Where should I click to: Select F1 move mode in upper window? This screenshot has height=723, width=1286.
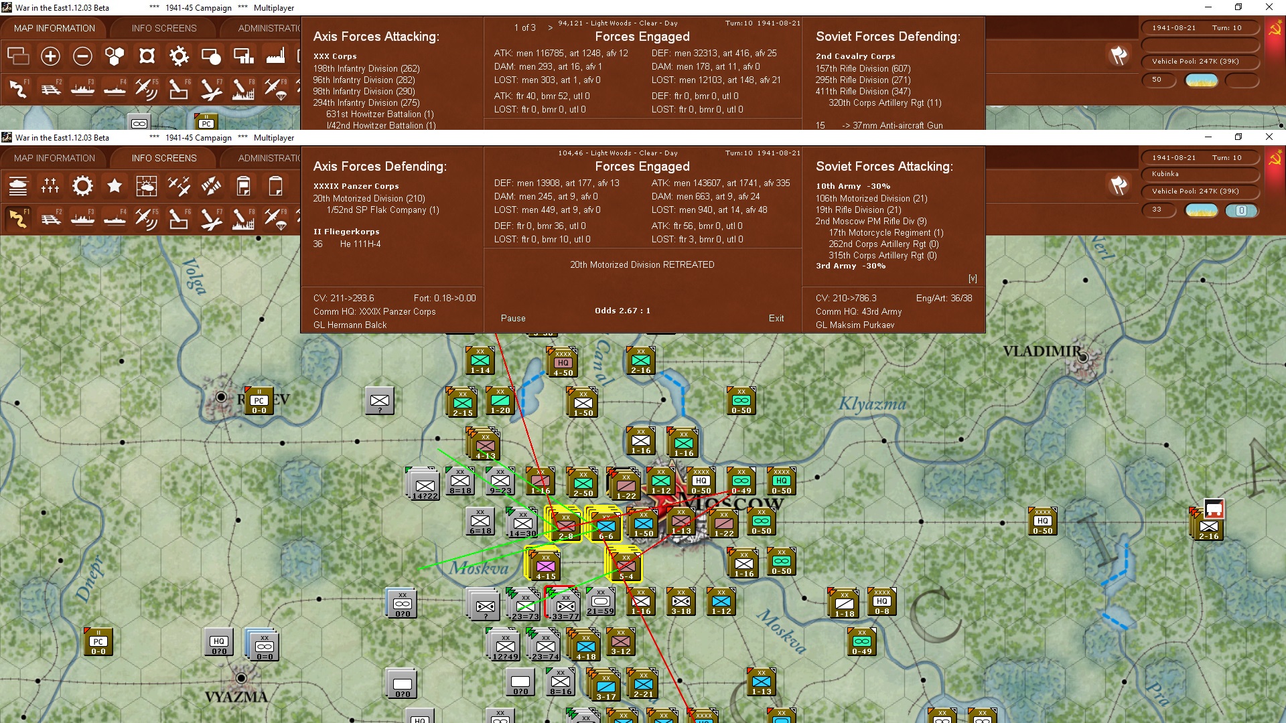click(x=18, y=89)
